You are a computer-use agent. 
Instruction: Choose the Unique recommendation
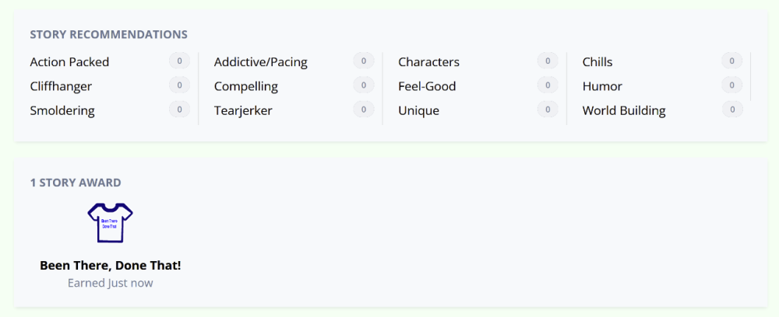(x=419, y=110)
